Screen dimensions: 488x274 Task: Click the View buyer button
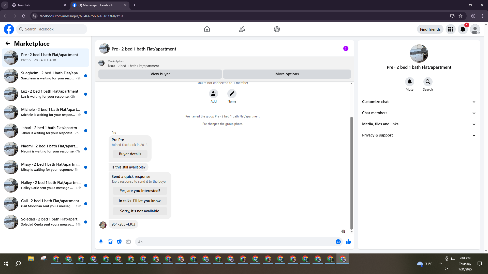(x=160, y=74)
